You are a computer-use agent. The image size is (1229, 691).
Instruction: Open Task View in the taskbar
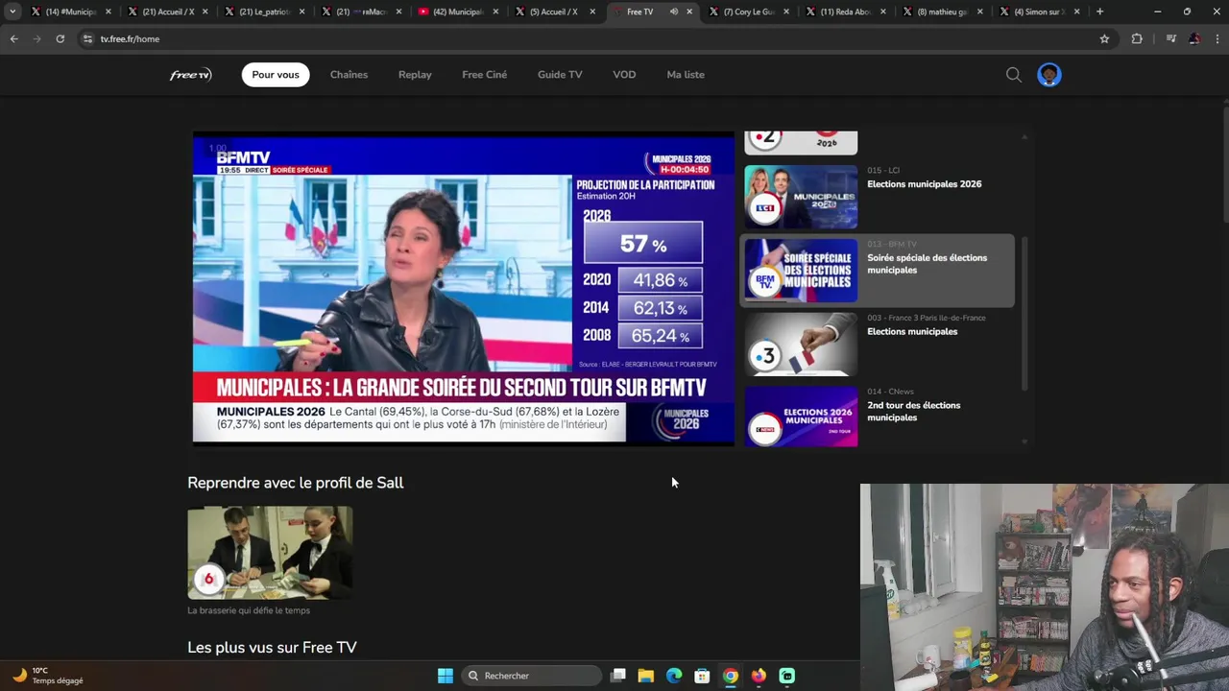[618, 676]
